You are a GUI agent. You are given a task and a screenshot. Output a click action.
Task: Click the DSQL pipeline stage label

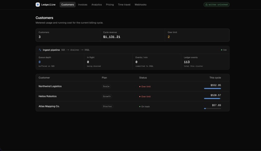coord(87,50)
